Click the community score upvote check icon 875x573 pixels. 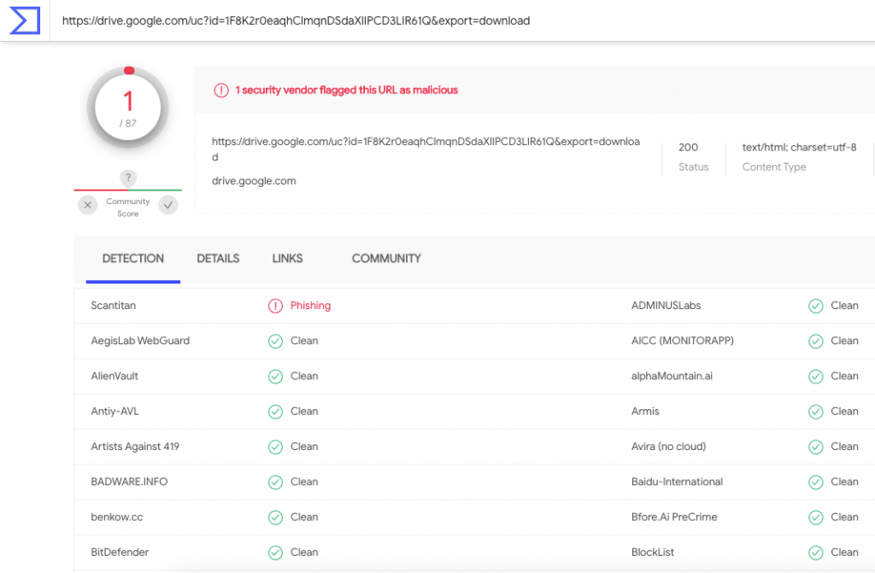click(x=168, y=205)
